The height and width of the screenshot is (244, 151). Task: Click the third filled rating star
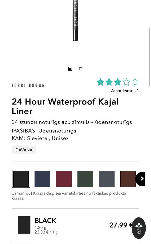117,82
